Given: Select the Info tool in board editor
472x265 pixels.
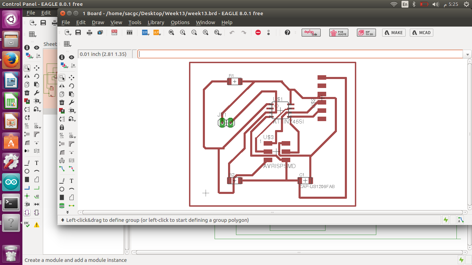Looking at the screenshot, I should tap(62, 57).
